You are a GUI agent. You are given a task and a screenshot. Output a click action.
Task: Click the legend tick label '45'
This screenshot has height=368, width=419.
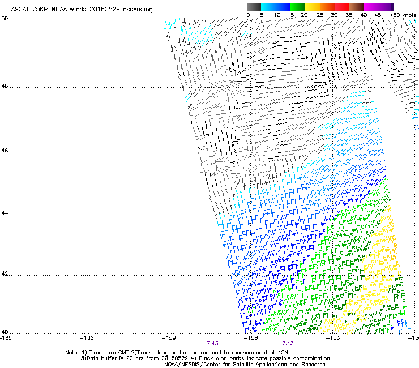(378, 15)
